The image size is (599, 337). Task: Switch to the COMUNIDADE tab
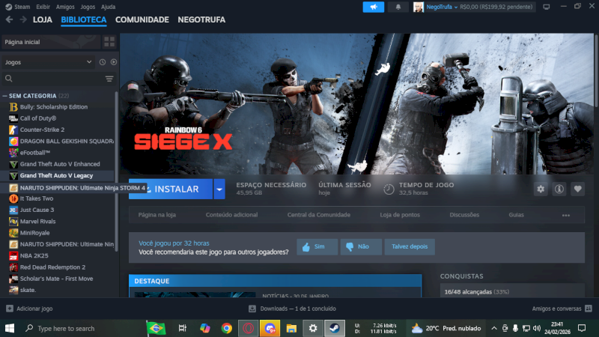pos(142,19)
